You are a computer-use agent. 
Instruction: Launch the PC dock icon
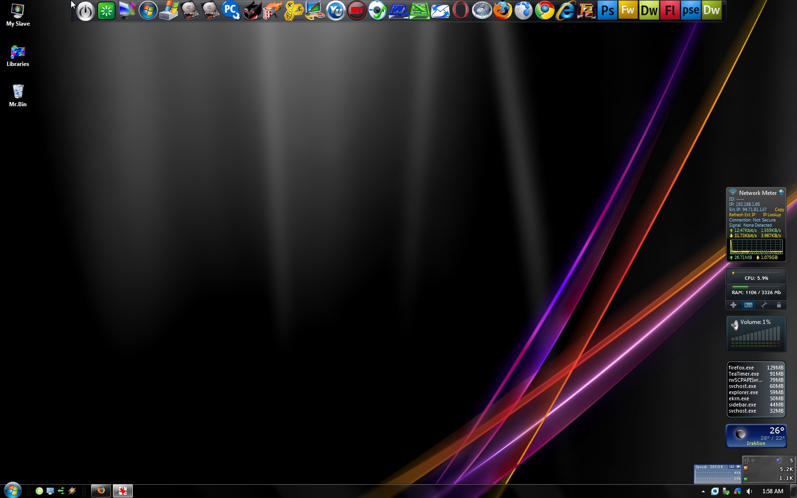point(231,11)
